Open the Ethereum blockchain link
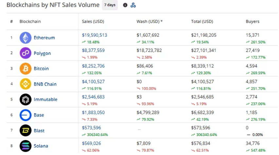Viewport: 279px width, 155px height. (x=44, y=38)
